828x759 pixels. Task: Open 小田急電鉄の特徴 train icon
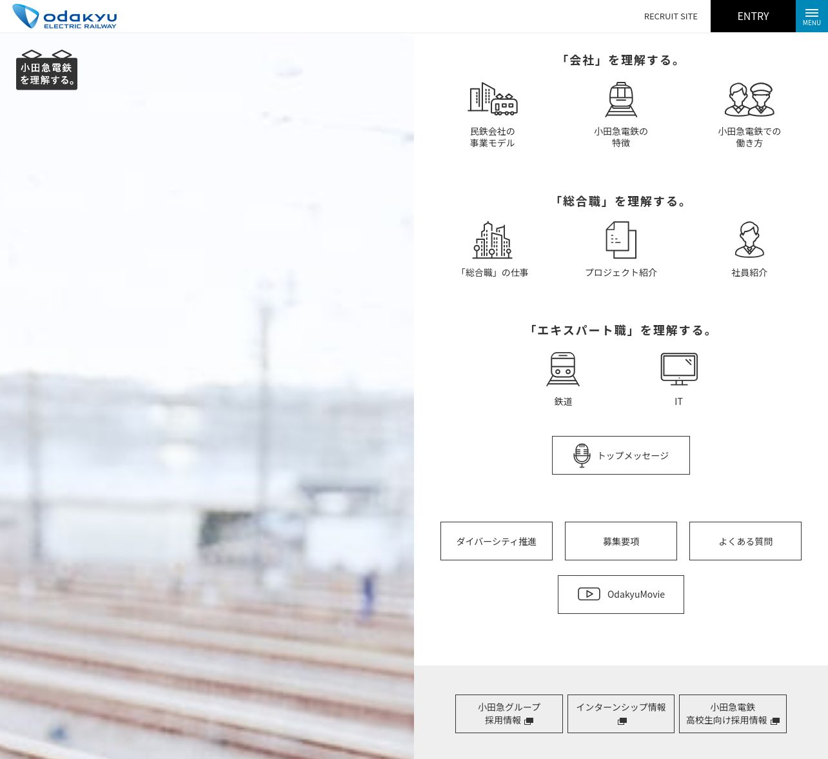pos(621,99)
